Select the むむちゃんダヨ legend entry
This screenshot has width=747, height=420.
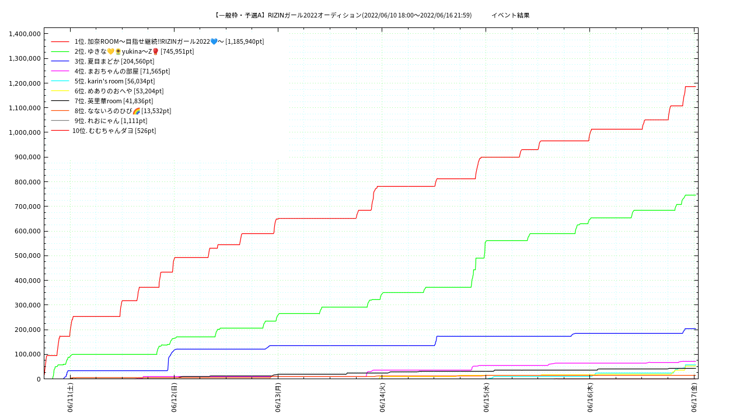click(114, 131)
